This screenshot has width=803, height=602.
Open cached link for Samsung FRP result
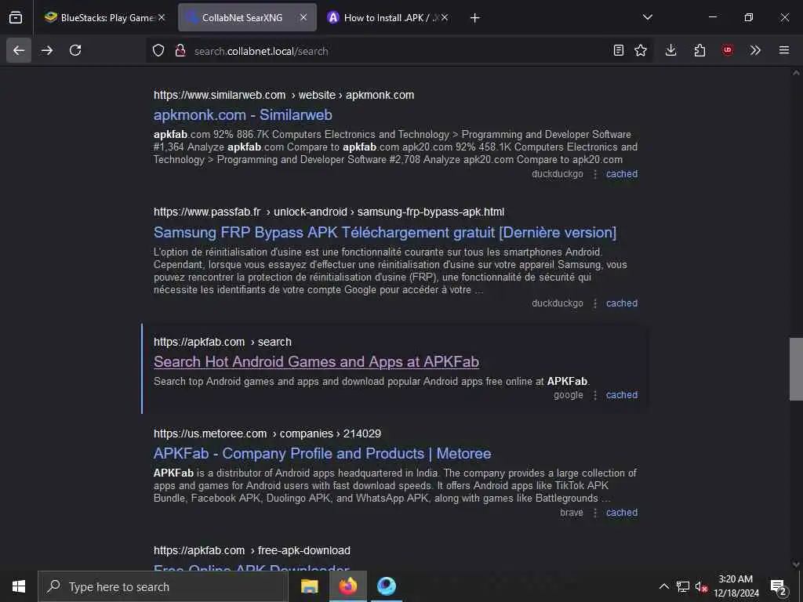[622, 303]
